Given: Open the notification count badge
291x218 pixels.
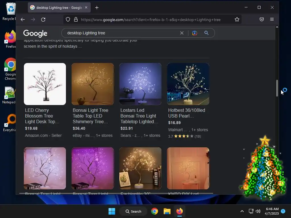Looking at the screenshot, I should pos(283,211).
